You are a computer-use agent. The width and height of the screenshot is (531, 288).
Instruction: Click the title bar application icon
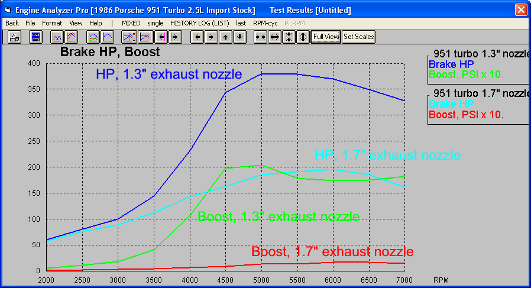tap(8, 10)
